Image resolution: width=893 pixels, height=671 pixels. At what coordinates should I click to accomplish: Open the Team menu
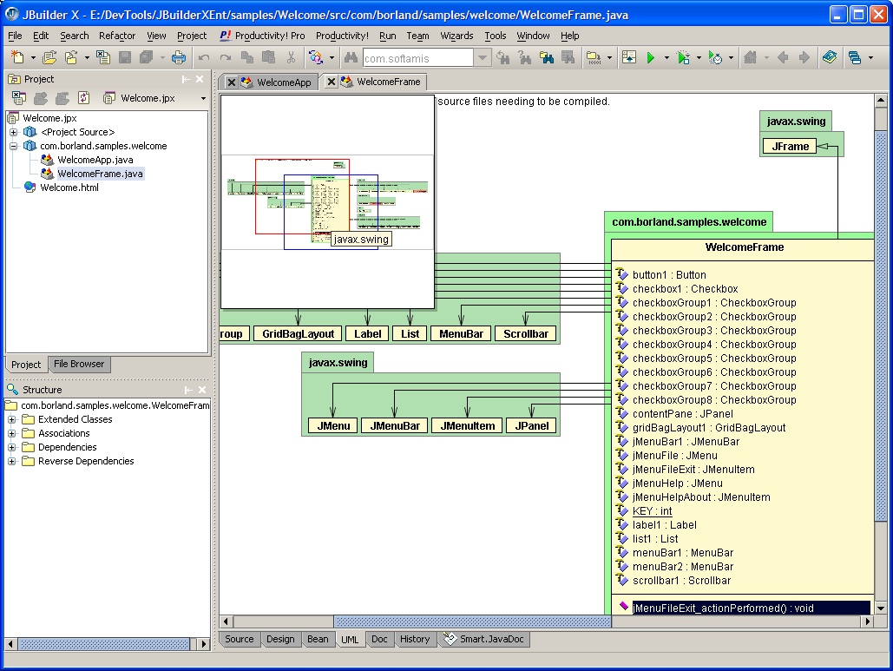pyautogui.click(x=417, y=36)
